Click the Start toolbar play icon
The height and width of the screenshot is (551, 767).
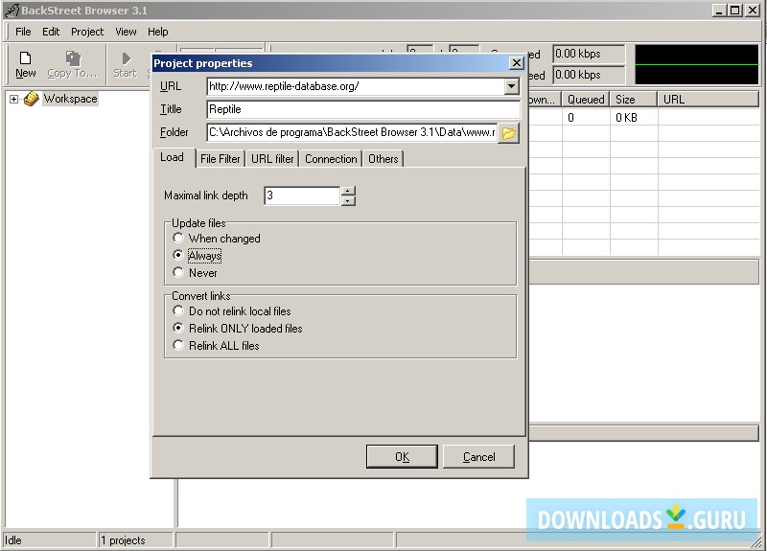(126, 58)
